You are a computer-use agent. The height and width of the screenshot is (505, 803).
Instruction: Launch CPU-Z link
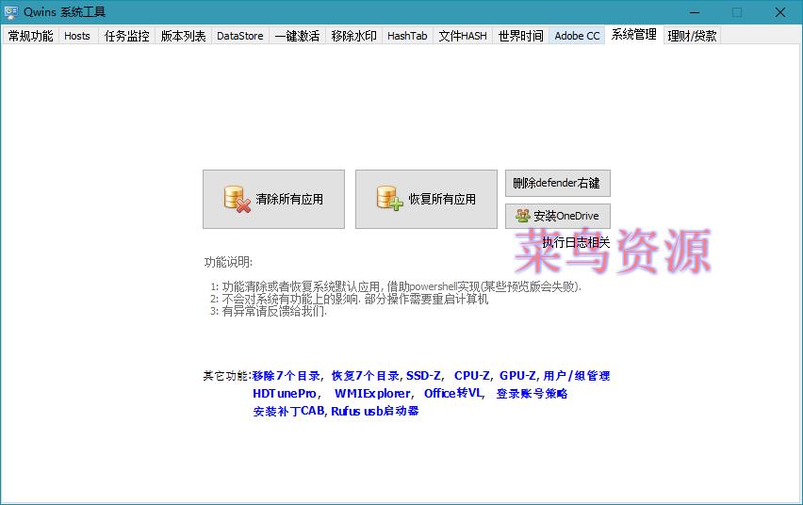coord(471,376)
